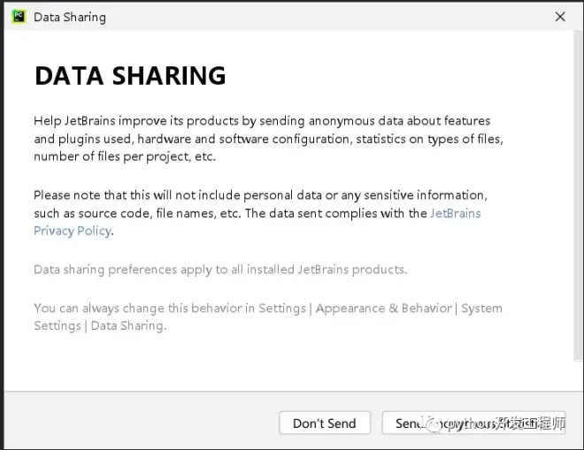584x450 pixels.
Task: Click the "such as source code, file names" text
Action: coord(135,213)
